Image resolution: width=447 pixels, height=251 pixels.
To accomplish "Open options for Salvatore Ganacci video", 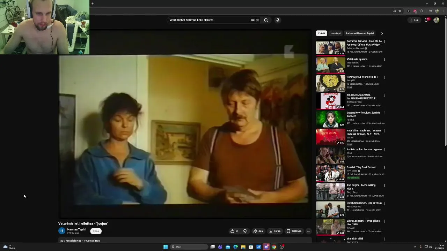I will pos(385,41).
